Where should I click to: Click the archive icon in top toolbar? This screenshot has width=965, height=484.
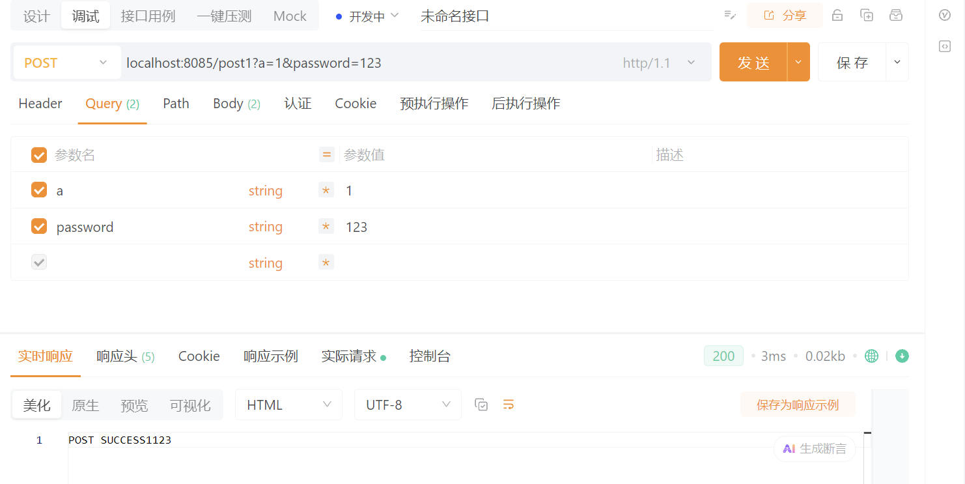896,15
